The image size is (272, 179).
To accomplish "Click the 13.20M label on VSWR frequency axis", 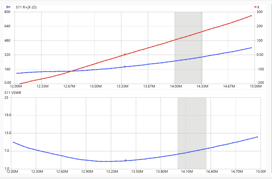I will point(112,172).
